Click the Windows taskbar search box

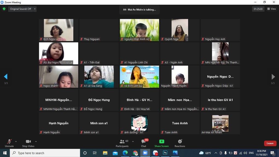click(45, 153)
